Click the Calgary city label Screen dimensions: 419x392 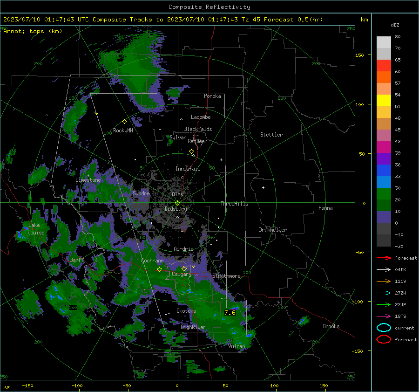tap(182, 274)
